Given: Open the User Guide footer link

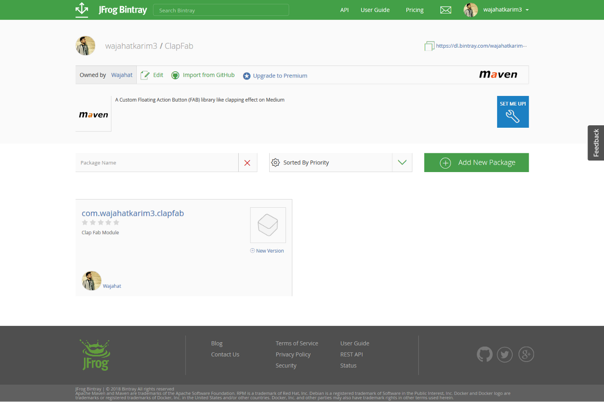Looking at the screenshot, I should point(355,343).
